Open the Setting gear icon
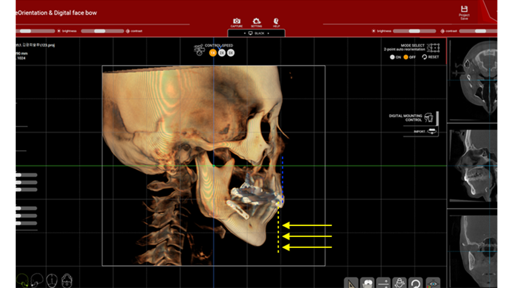This screenshot has width=512, height=288. tap(256, 21)
